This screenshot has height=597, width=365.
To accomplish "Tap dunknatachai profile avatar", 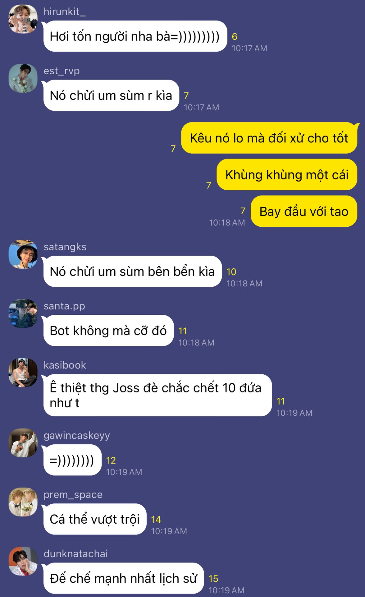I will (23, 561).
